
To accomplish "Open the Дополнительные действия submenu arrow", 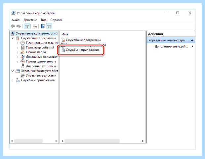I will [x=192, y=46].
